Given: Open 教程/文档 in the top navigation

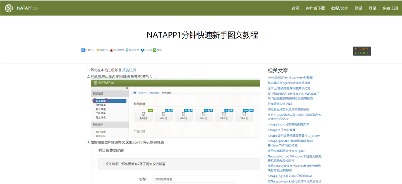Looking at the screenshot, I should tap(340, 8).
